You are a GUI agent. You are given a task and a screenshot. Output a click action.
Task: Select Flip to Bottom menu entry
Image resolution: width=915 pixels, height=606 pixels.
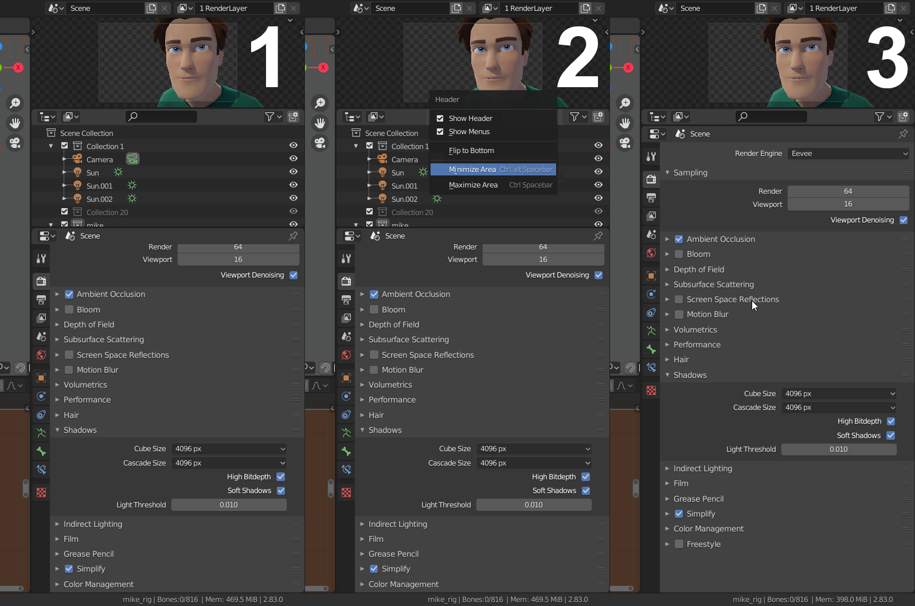493,150
